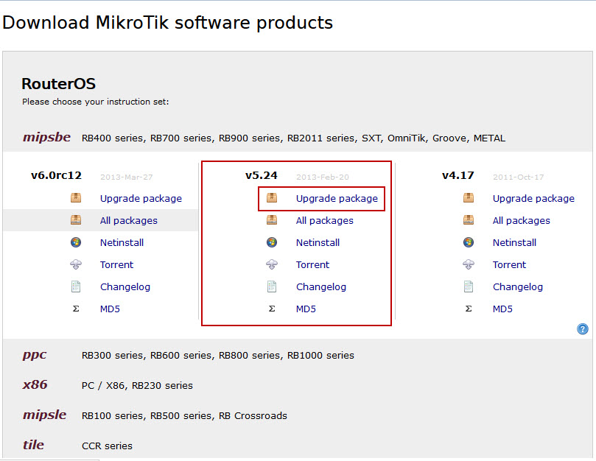Click the 2013-Feb-20 release date
Screen dimensions: 596x461
[323, 177]
